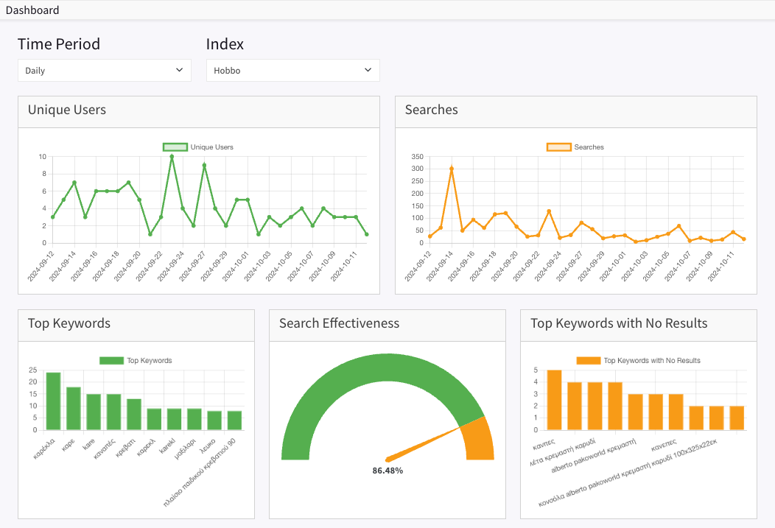The height and width of the screenshot is (528, 775).
Task: Click the 25 y-axis value in Top Keywords
Action: 33,370
